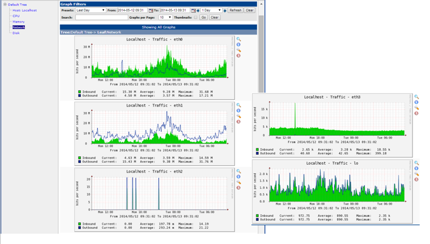
Task: Click the Localhost Traffic lo graph image
Action: pos(332,191)
